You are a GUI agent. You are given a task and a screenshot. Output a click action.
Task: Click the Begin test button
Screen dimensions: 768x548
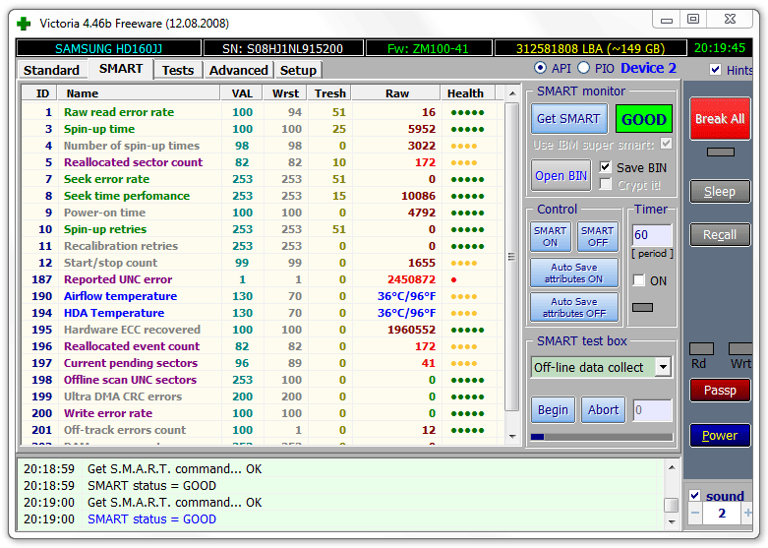[553, 410]
